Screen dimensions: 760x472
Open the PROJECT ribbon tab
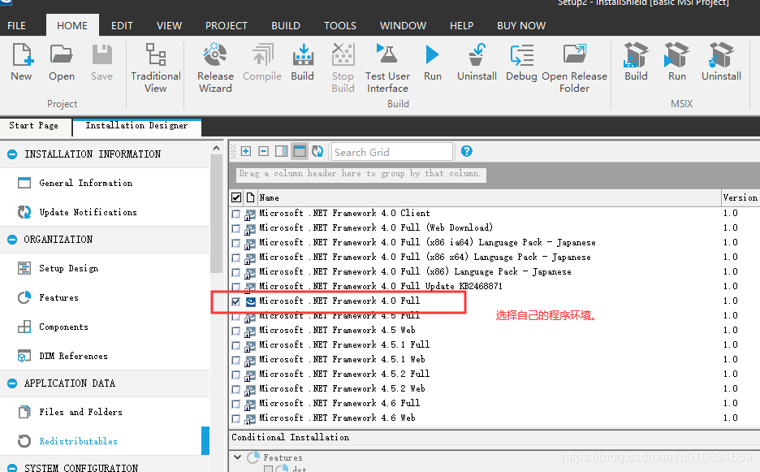[x=227, y=26]
